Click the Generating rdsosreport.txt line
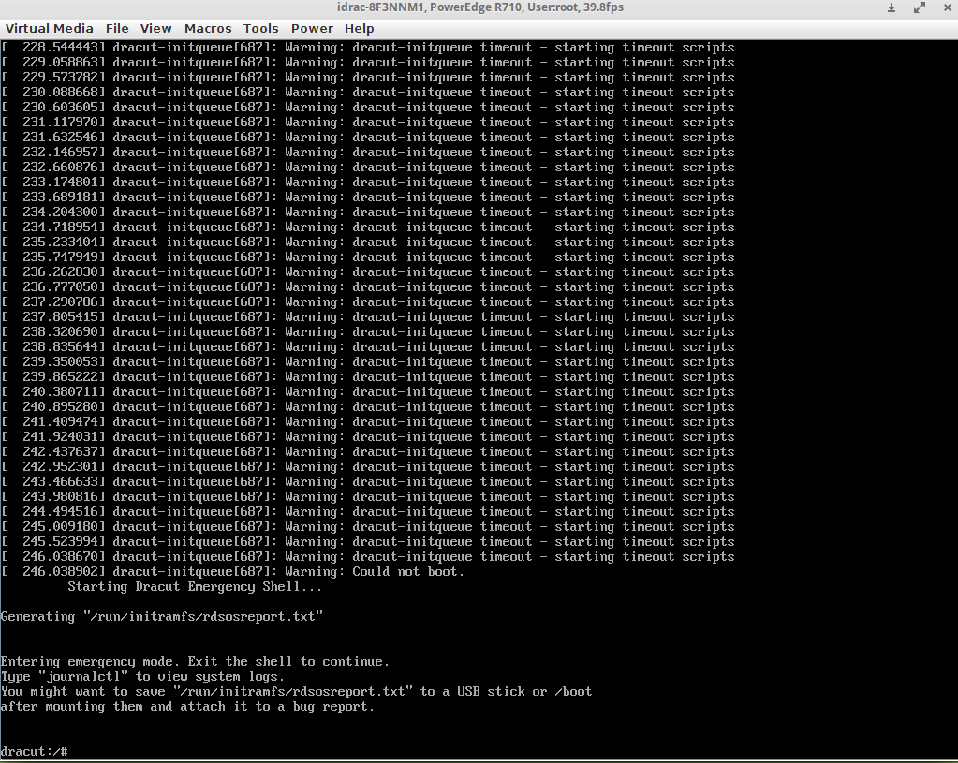This screenshot has width=958, height=763. coord(162,616)
